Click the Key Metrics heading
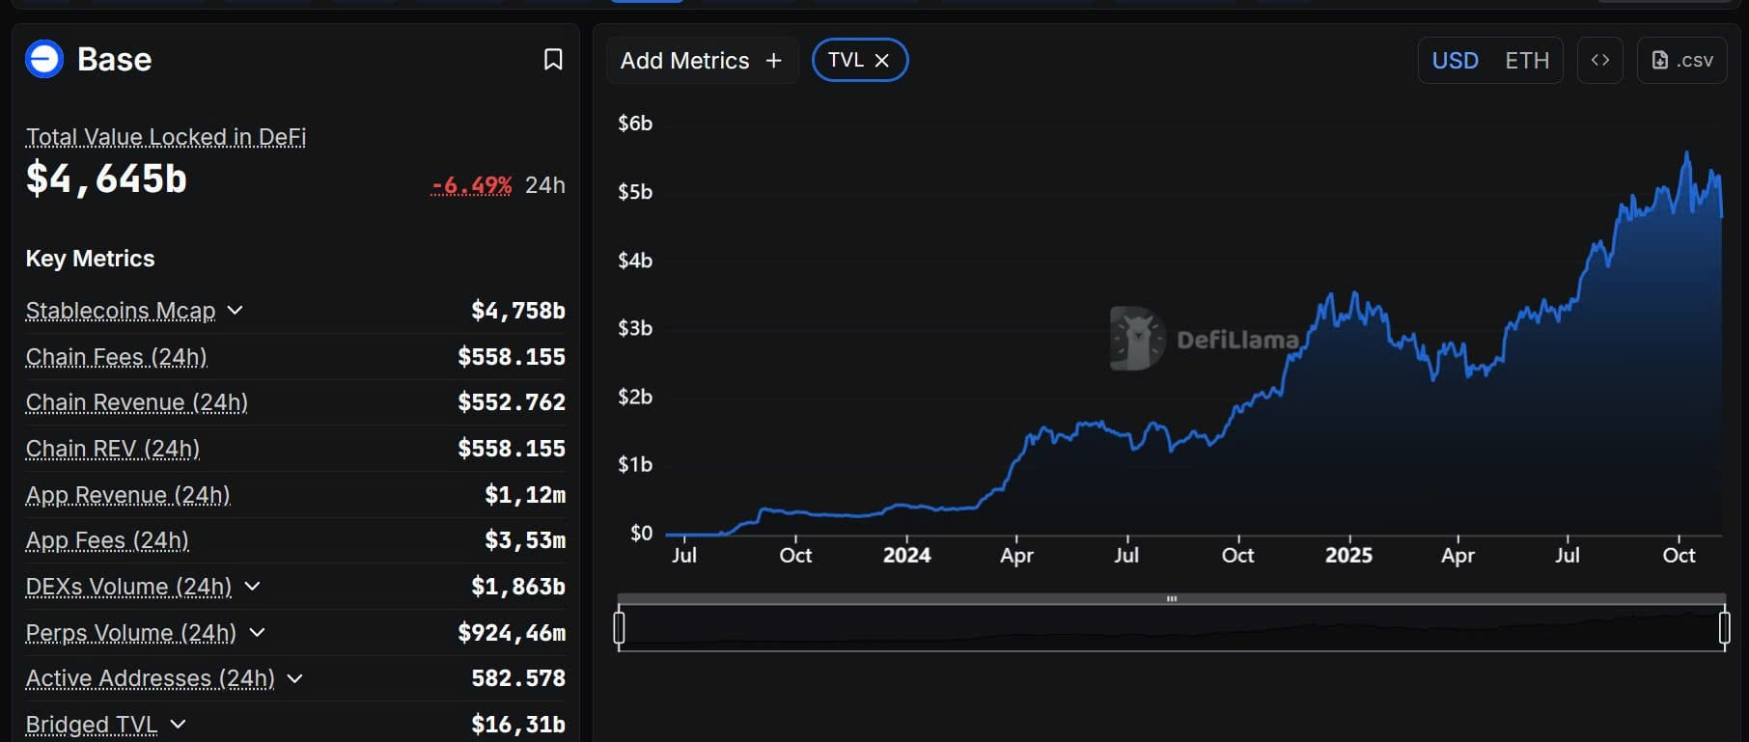1749x742 pixels. (90, 259)
